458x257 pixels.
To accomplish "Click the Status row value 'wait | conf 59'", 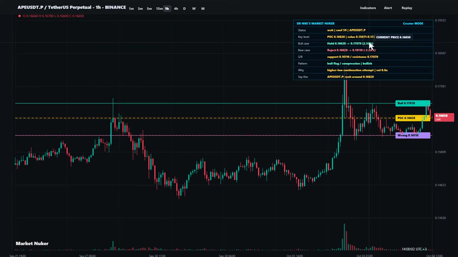I will pos(346,30).
